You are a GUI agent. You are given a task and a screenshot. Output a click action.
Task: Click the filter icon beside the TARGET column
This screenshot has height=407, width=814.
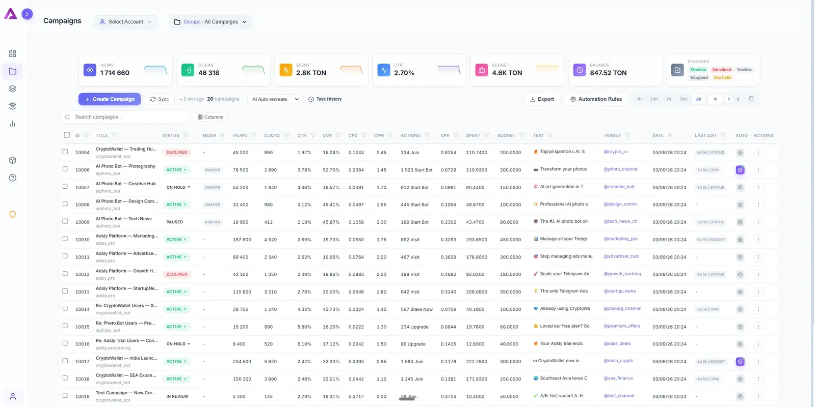(x=627, y=135)
